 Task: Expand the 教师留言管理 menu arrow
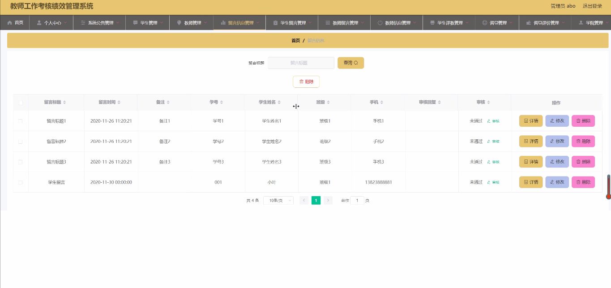[x=363, y=22]
